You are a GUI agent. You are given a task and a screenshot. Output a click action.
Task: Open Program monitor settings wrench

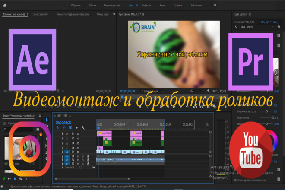click(x=208, y=91)
